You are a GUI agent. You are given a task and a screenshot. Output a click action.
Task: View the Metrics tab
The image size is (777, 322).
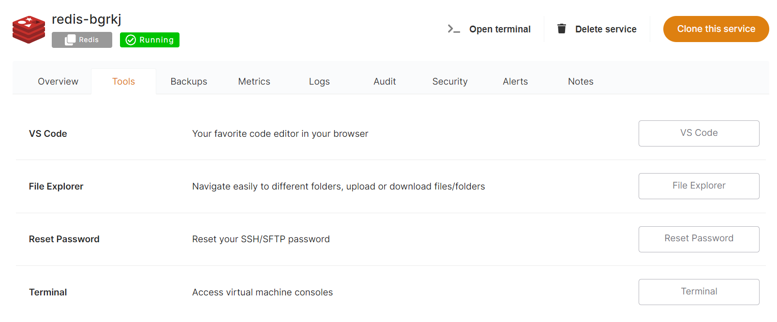(x=254, y=81)
